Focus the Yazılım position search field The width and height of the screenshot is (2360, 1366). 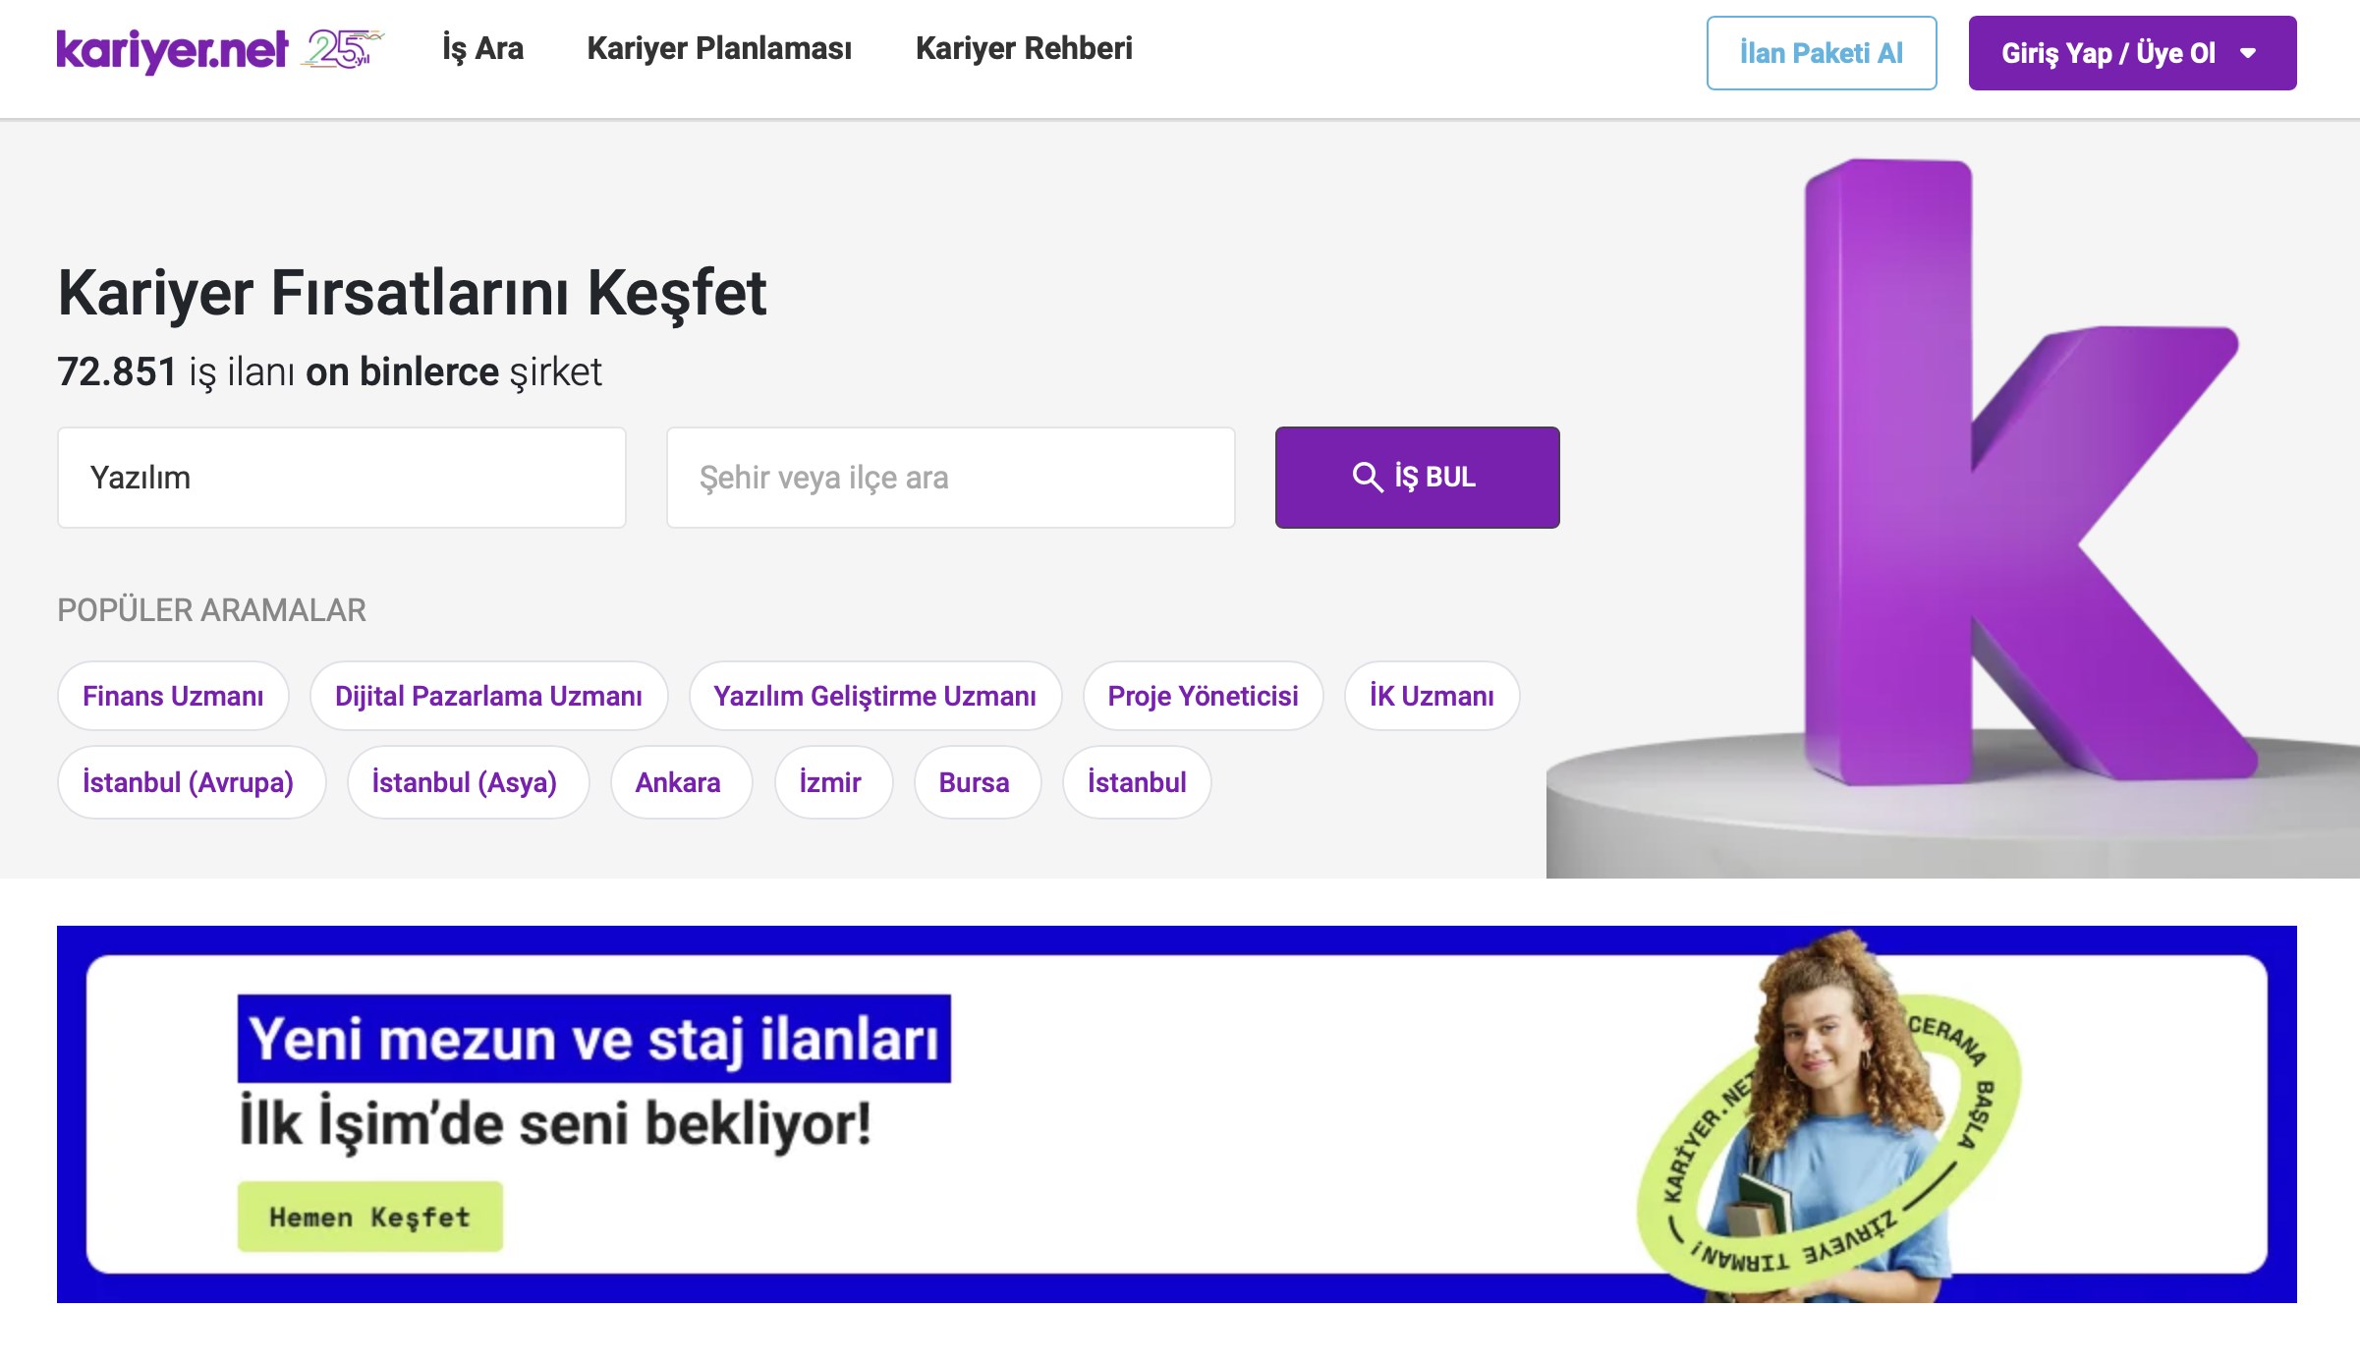click(x=341, y=478)
